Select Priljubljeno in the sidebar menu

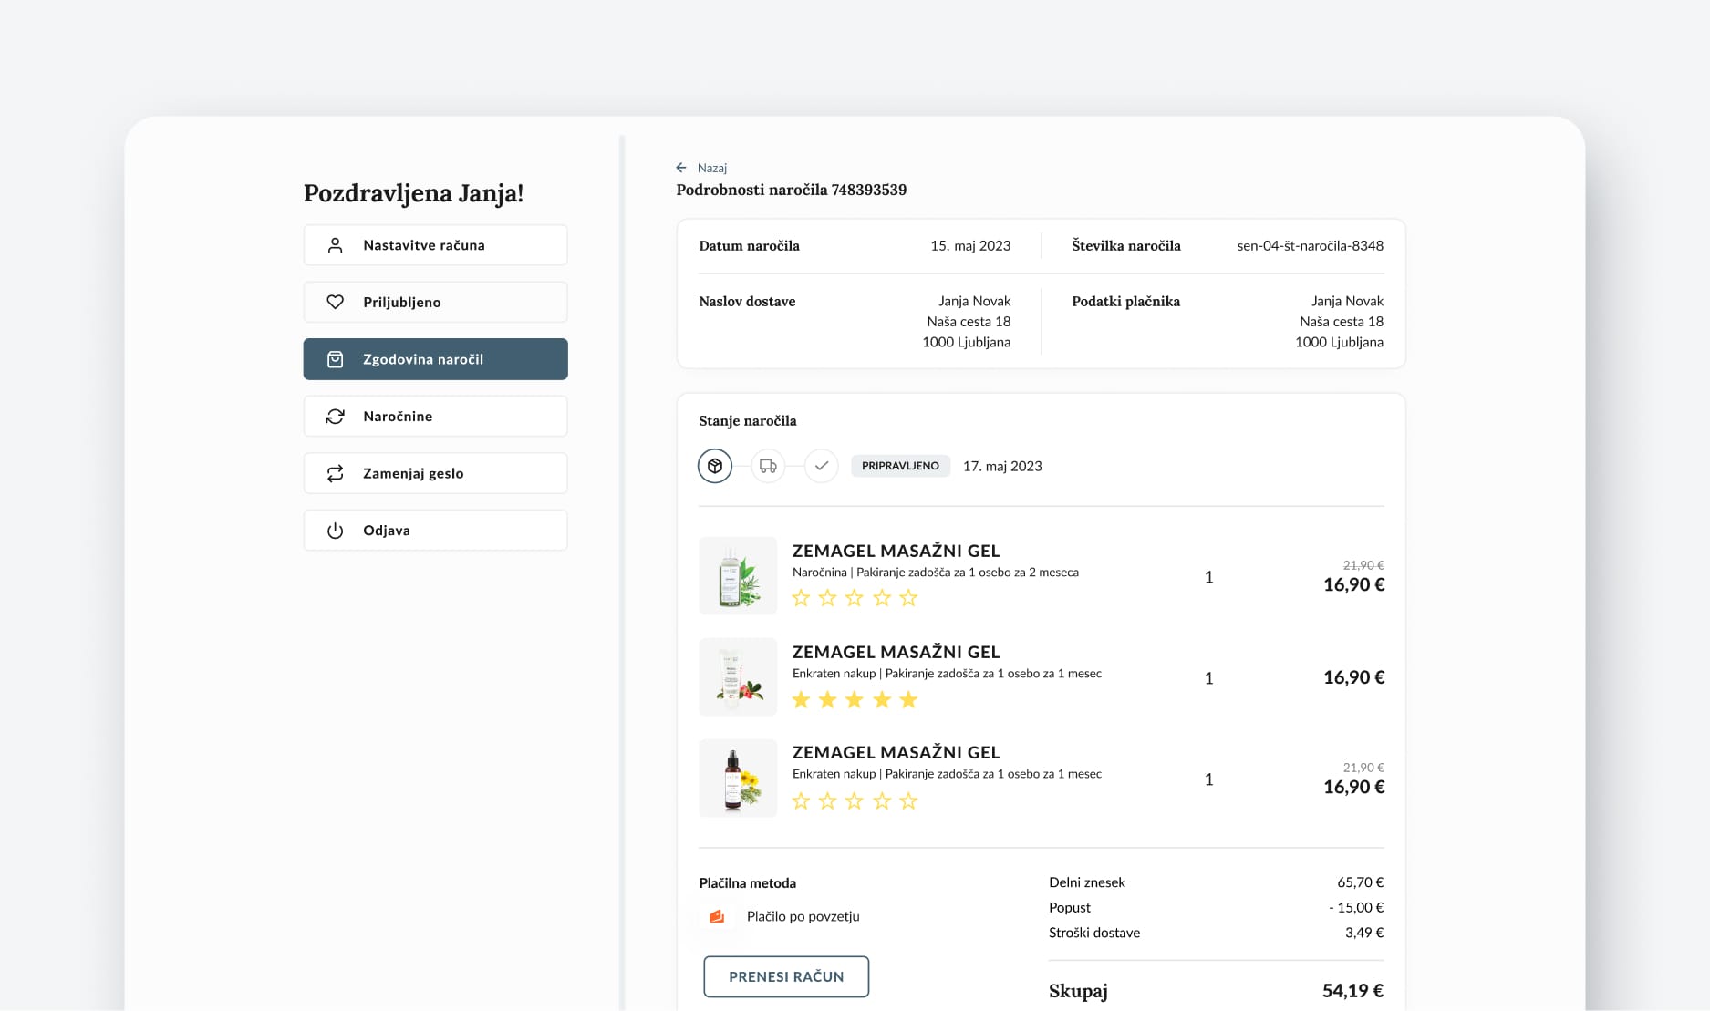coord(435,302)
